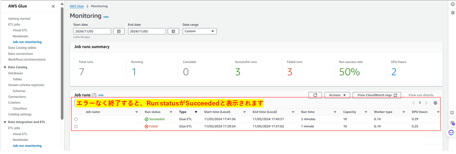The width and height of the screenshot is (456, 154).
Task: Sort by Run status column arrow
Action: click(171, 112)
